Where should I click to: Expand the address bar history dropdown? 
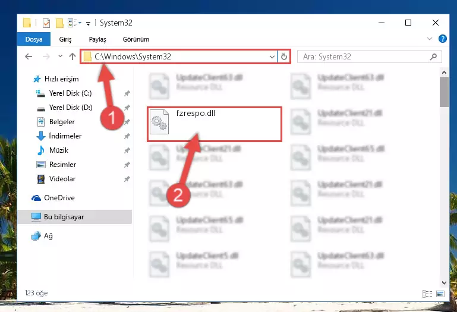pos(272,56)
